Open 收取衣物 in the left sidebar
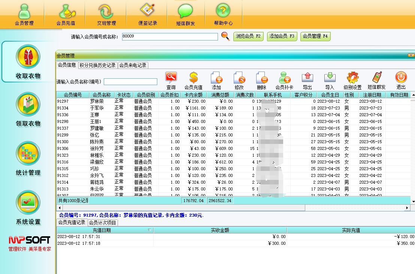The image size is (415, 274). tap(28, 61)
